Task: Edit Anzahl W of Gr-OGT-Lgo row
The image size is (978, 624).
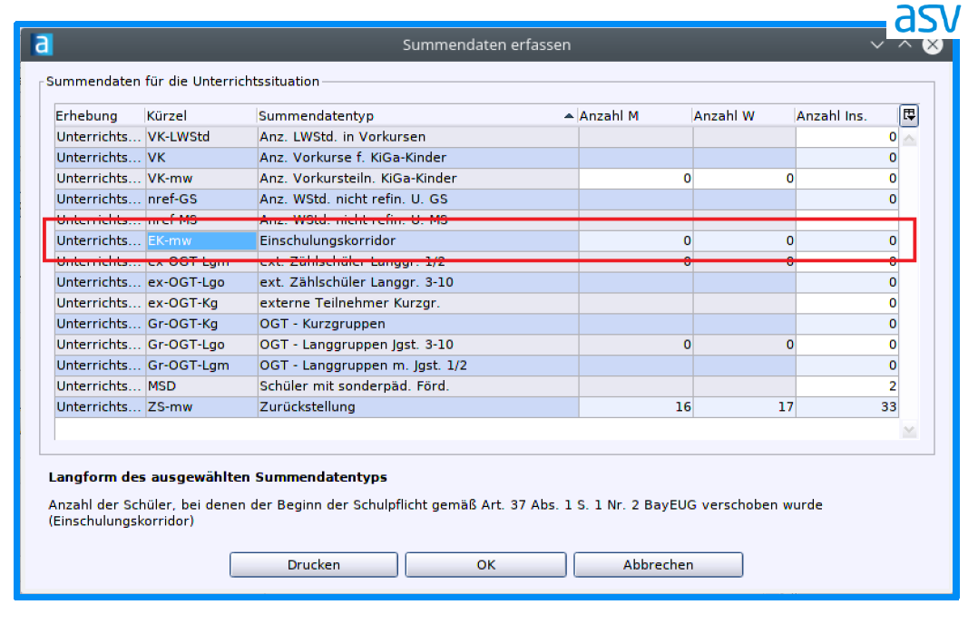Action: click(x=744, y=345)
